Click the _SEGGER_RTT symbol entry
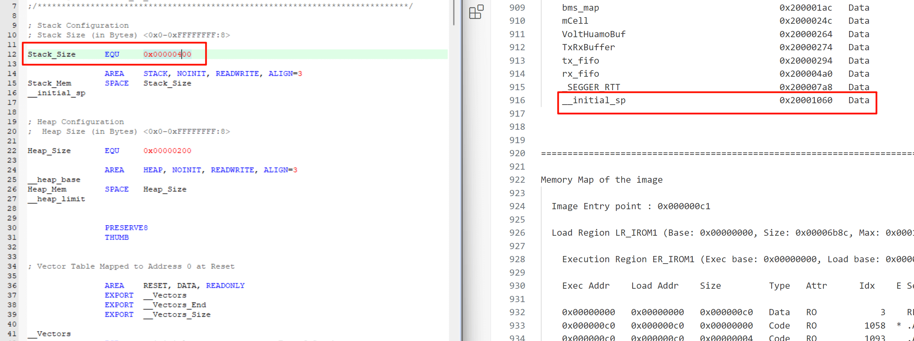Screen dimensions: 914x341 (x=591, y=87)
